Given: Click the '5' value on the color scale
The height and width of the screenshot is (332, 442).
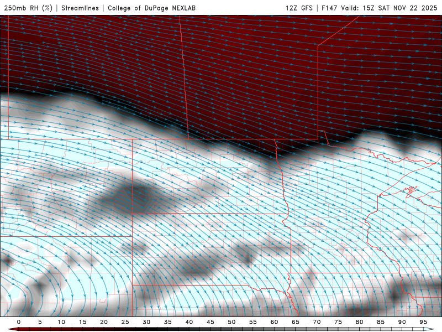Looking at the screenshot, I should [40, 322].
